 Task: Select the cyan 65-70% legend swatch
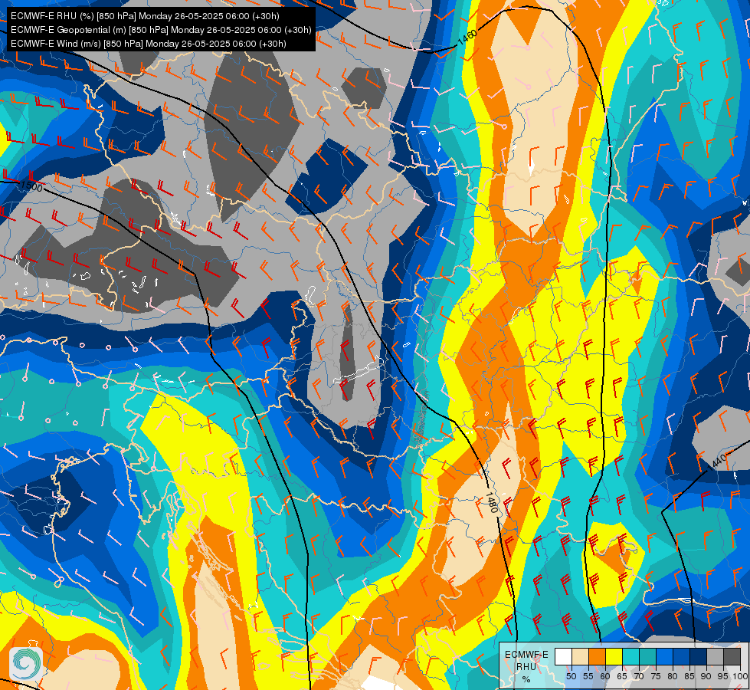(631, 656)
